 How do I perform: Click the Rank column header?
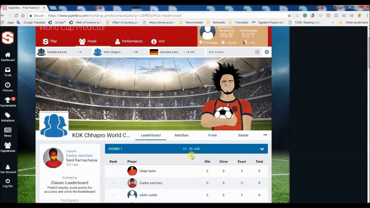click(x=113, y=161)
